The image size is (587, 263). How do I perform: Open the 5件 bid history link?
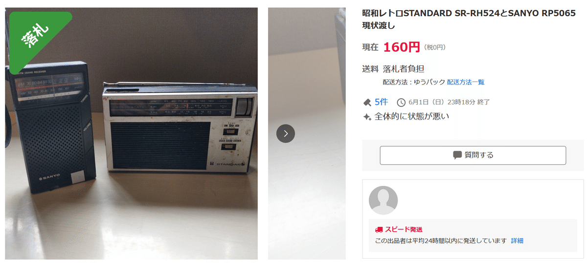pos(381,102)
